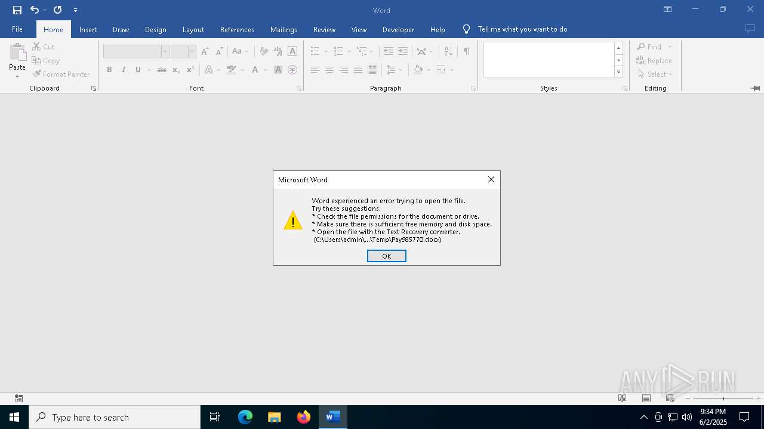
Task: Click the Clear All Formatting icon
Action: tap(263, 51)
